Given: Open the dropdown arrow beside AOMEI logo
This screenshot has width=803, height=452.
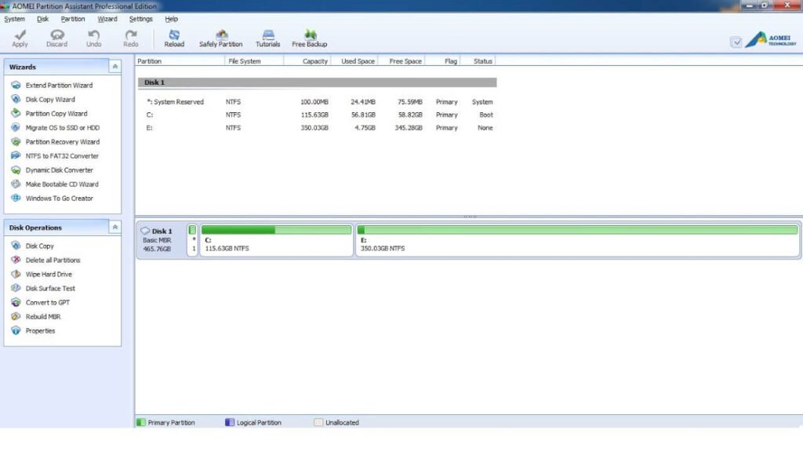Looking at the screenshot, I should (x=736, y=42).
